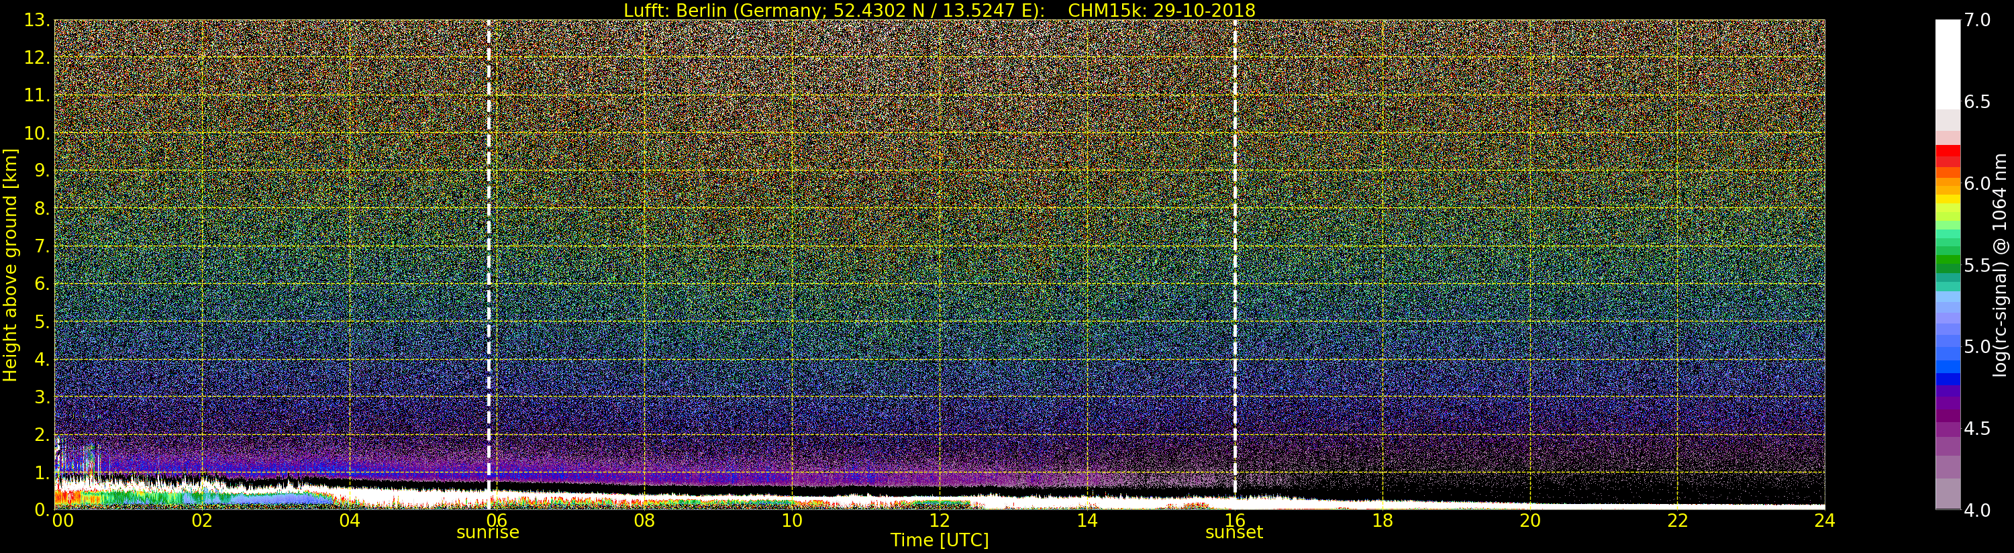Click the 'sunrise' label below the axis
This screenshot has height=553, width=2014.
[x=488, y=533]
